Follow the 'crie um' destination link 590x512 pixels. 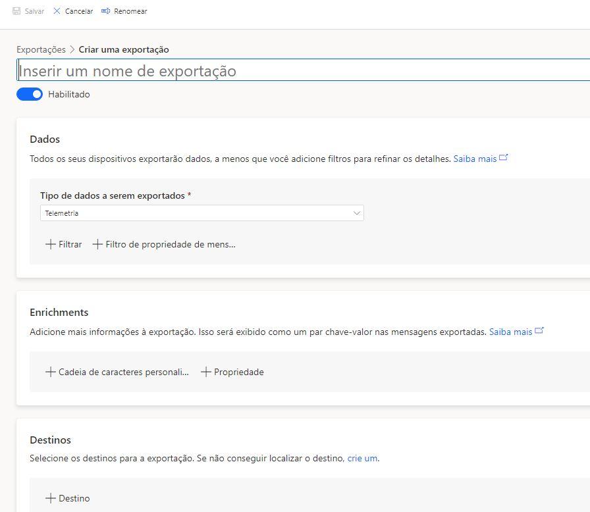pyautogui.click(x=362, y=458)
